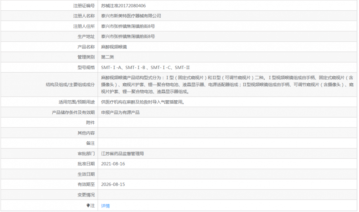Select expiry date 2026-08-15
The image size is (359, 212).
[113, 184]
